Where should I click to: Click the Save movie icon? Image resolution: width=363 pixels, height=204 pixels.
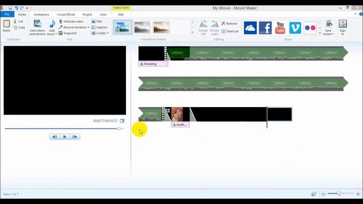(328, 24)
